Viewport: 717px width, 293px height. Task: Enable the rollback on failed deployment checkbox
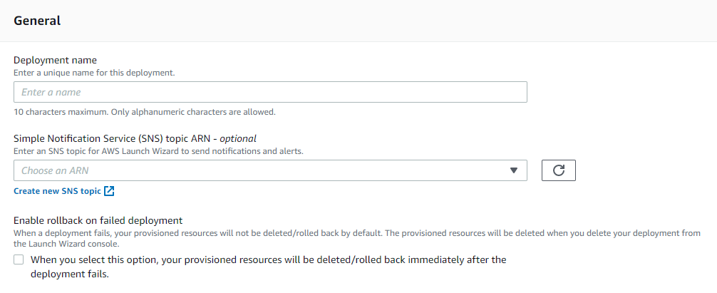[x=19, y=259]
